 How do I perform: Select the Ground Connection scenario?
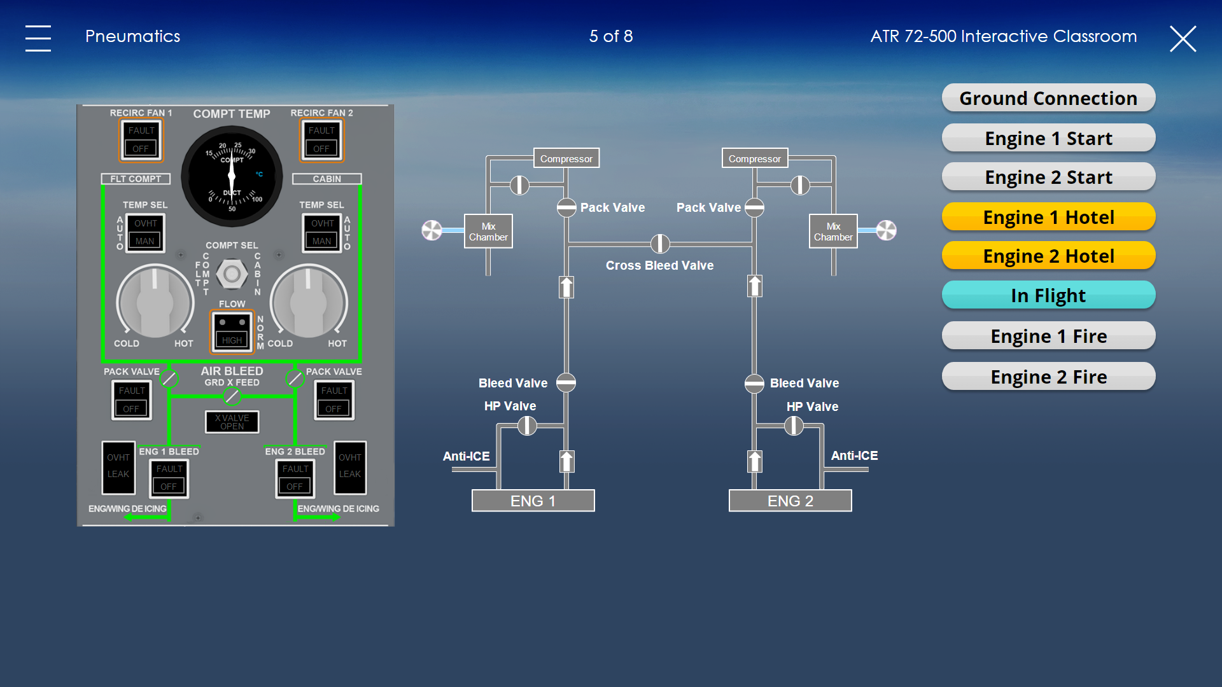[1048, 98]
